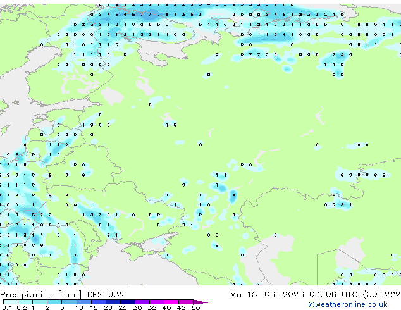Pick the 10–15 mm blue legend swatch

(83, 302)
